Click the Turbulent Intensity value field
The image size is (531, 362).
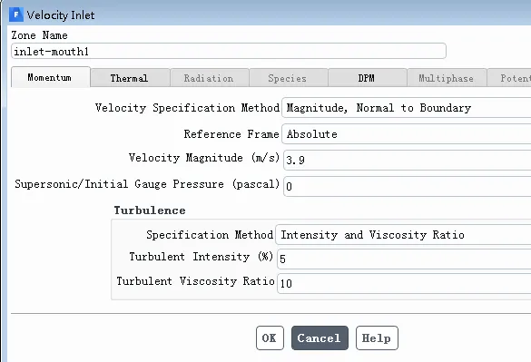(404, 259)
